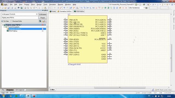Click the Place No ERC red cross icon
The image size is (175, 98).
(x=123, y=8)
